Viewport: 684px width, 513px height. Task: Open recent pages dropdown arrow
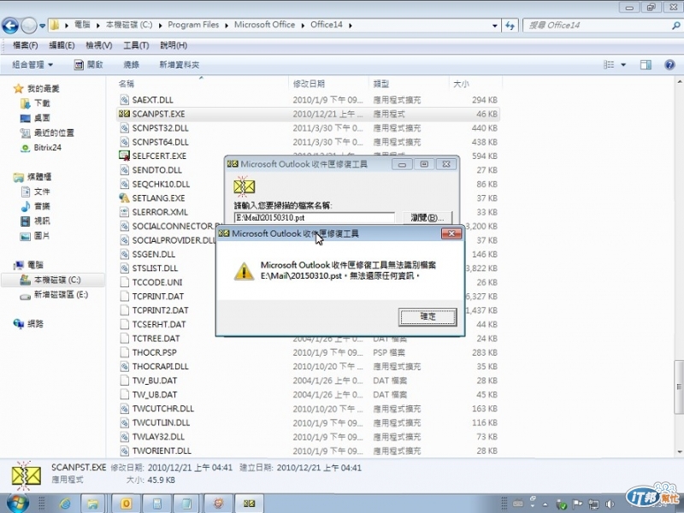click(x=42, y=26)
